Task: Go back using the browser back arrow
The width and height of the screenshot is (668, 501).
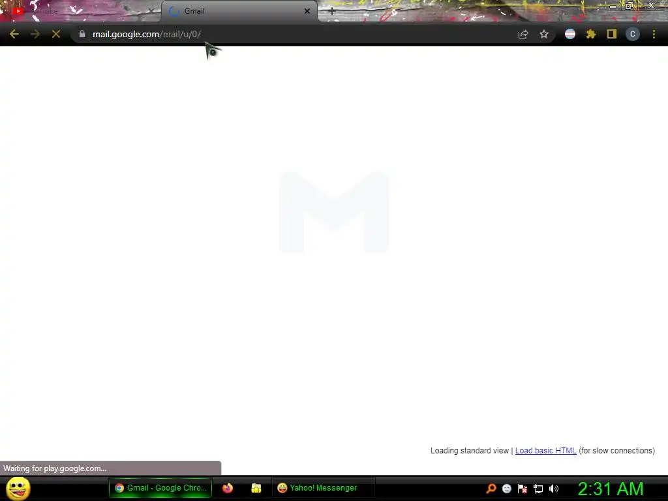Action: click(14, 34)
